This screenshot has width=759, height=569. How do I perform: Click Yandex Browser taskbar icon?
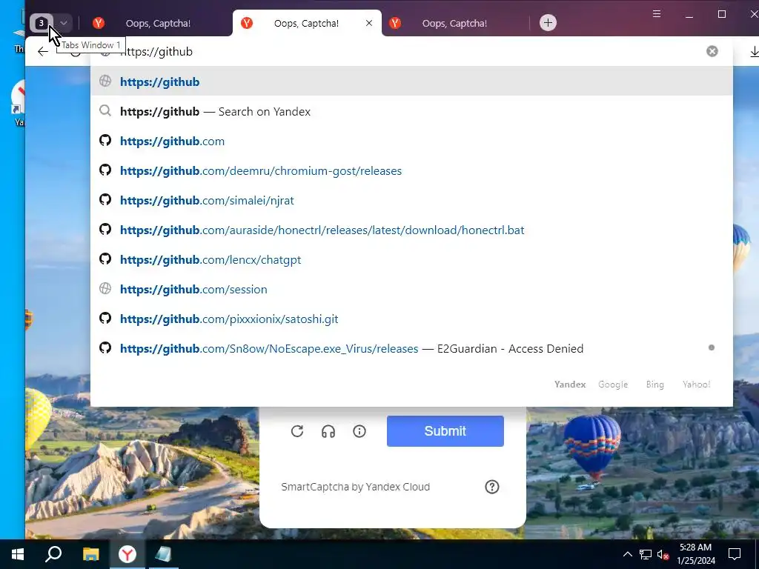[127, 554]
